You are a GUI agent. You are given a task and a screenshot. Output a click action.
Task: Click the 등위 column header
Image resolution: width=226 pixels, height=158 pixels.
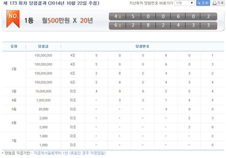[x=14, y=46]
